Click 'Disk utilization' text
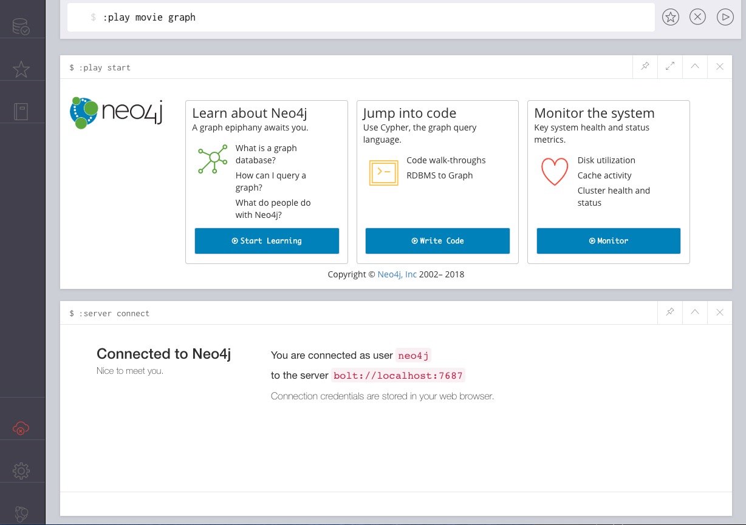This screenshot has width=746, height=525. point(606,160)
